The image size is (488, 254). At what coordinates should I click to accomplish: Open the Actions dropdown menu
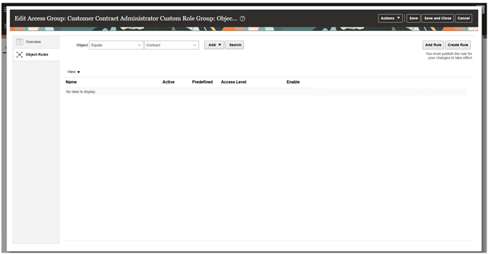(390, 19)
